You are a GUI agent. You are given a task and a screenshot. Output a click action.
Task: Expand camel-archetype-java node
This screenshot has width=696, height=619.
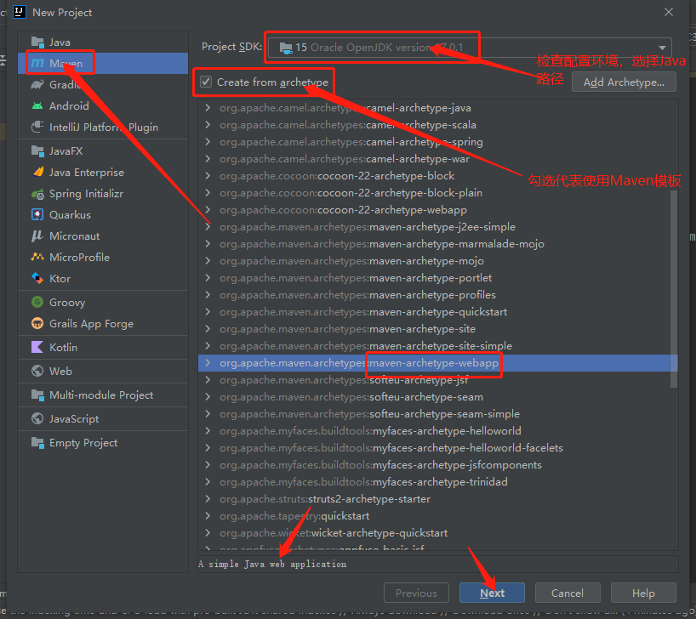(208, 108)
